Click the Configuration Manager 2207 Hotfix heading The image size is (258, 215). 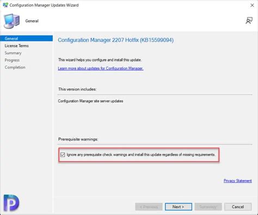(116, 40)
